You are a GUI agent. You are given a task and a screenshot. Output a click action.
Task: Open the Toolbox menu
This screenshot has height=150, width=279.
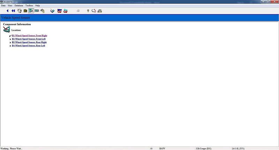[29, 6]
